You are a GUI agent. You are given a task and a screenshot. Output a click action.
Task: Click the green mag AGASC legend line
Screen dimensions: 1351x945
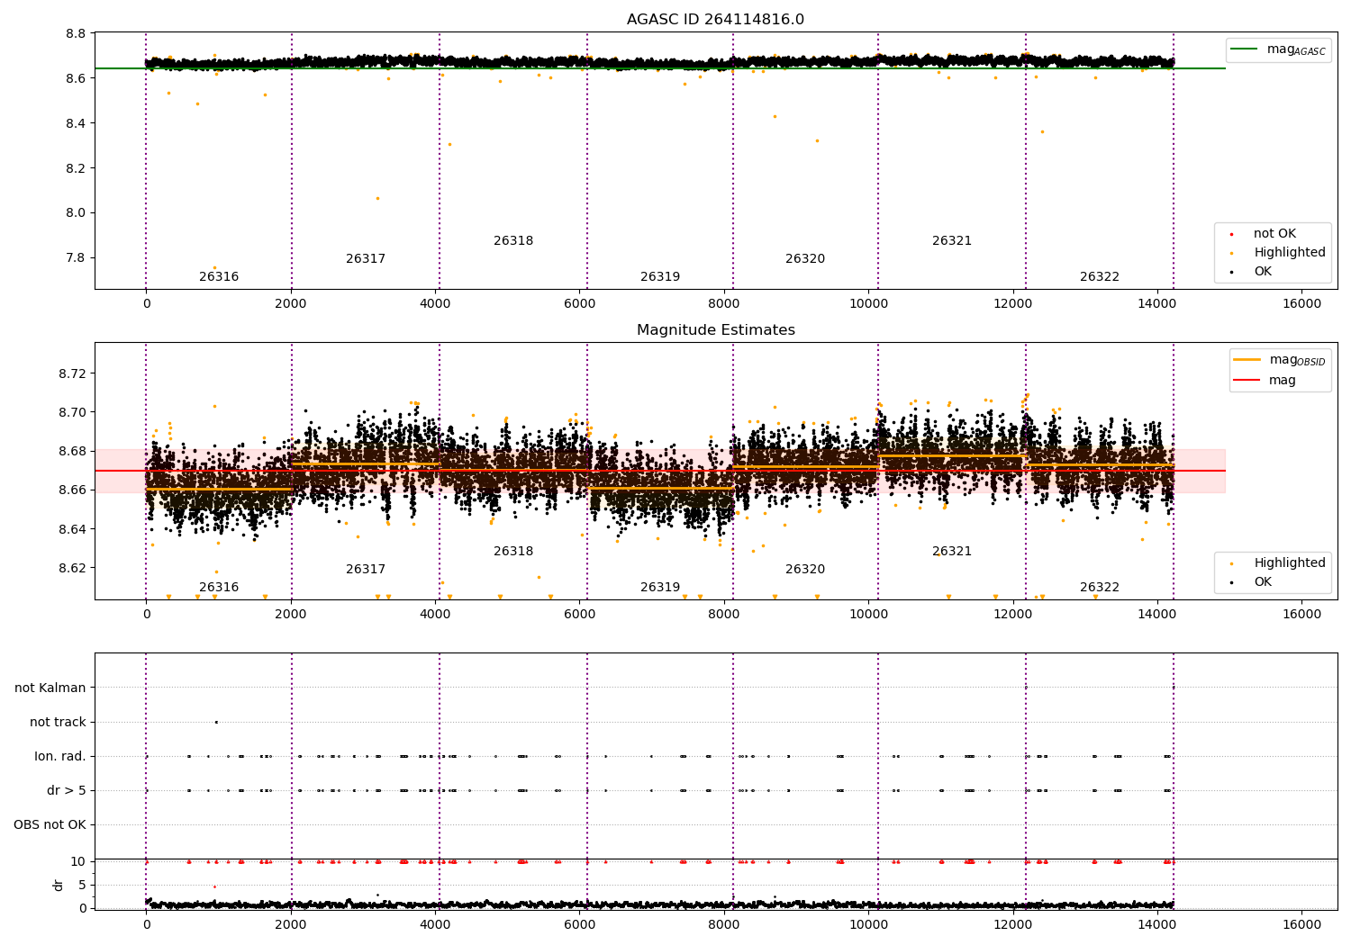[x=1244, y=49]
